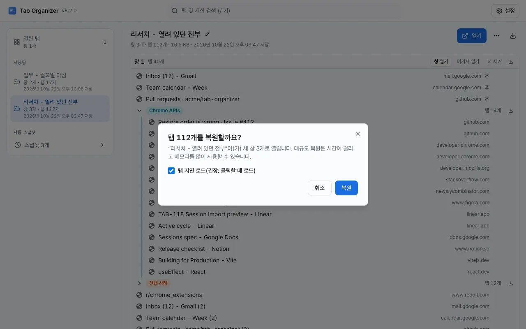Screen dimensions: 526x329
Task: Open the useEffect - React tab
Action: pyautogui.click(x=331, y=272)
